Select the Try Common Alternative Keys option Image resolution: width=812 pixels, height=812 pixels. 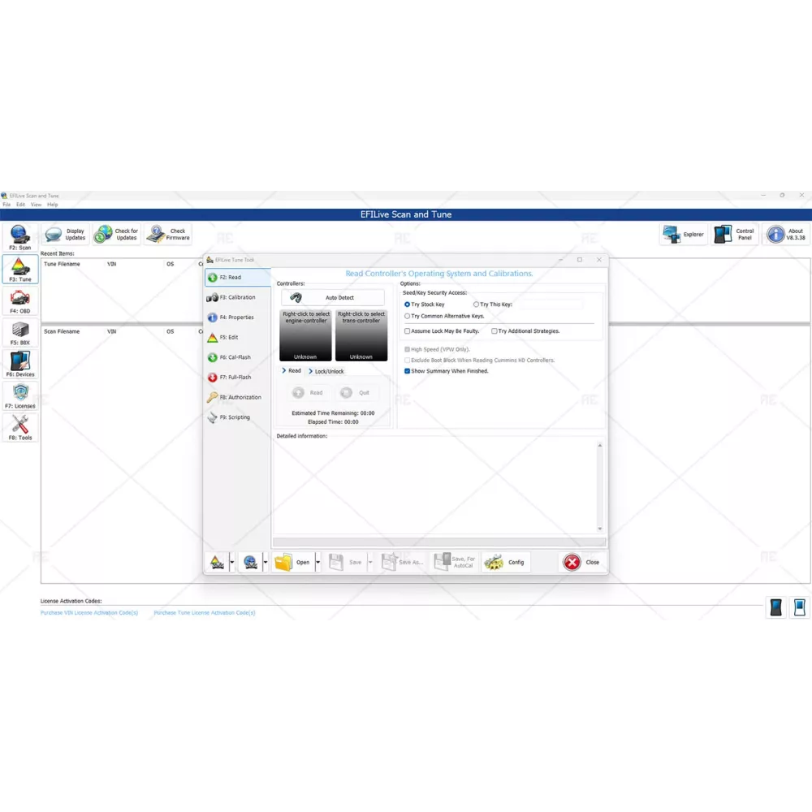(x=408, y=316)
